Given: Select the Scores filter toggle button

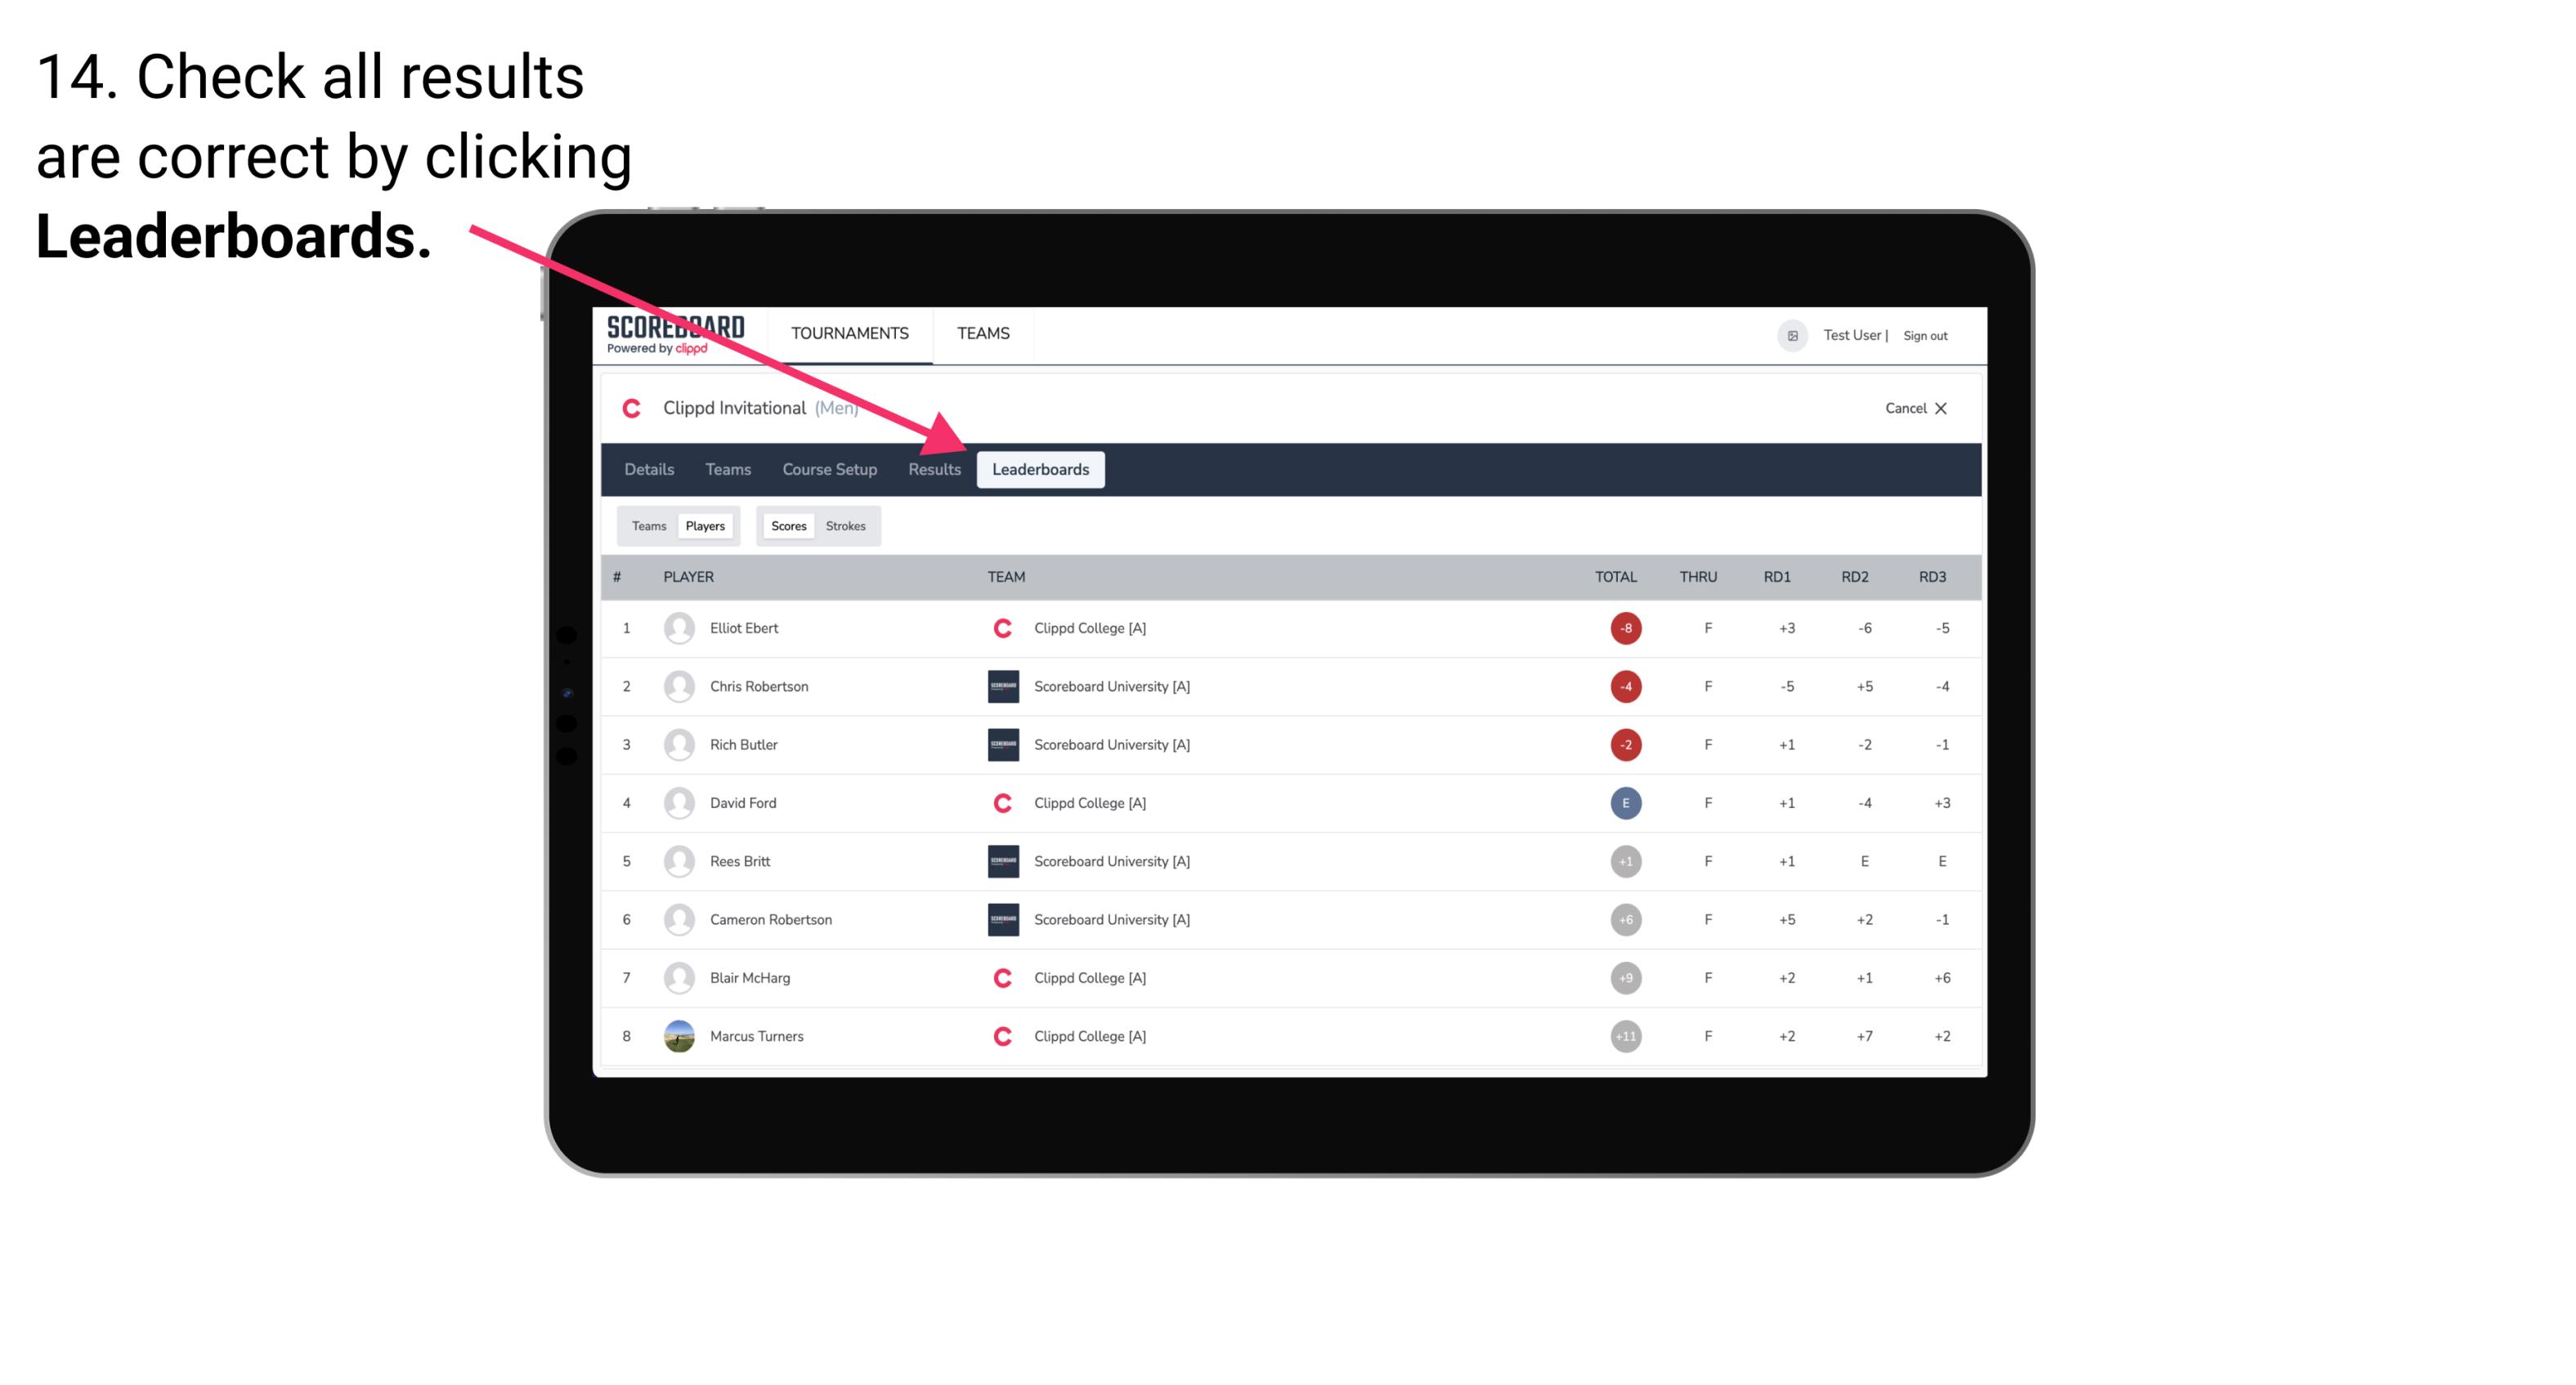Looking at the screenshot, I should 786,525.
